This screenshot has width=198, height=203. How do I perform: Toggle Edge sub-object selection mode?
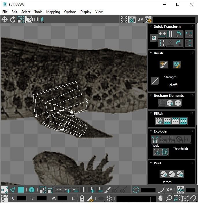coord(13,190)
